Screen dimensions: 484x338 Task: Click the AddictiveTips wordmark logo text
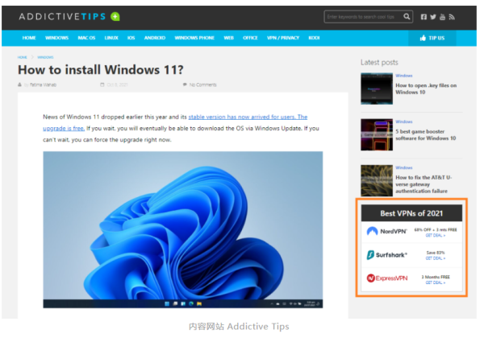[62, 16]
